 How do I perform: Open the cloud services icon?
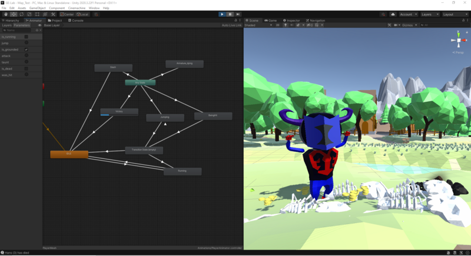coord(393,14)
